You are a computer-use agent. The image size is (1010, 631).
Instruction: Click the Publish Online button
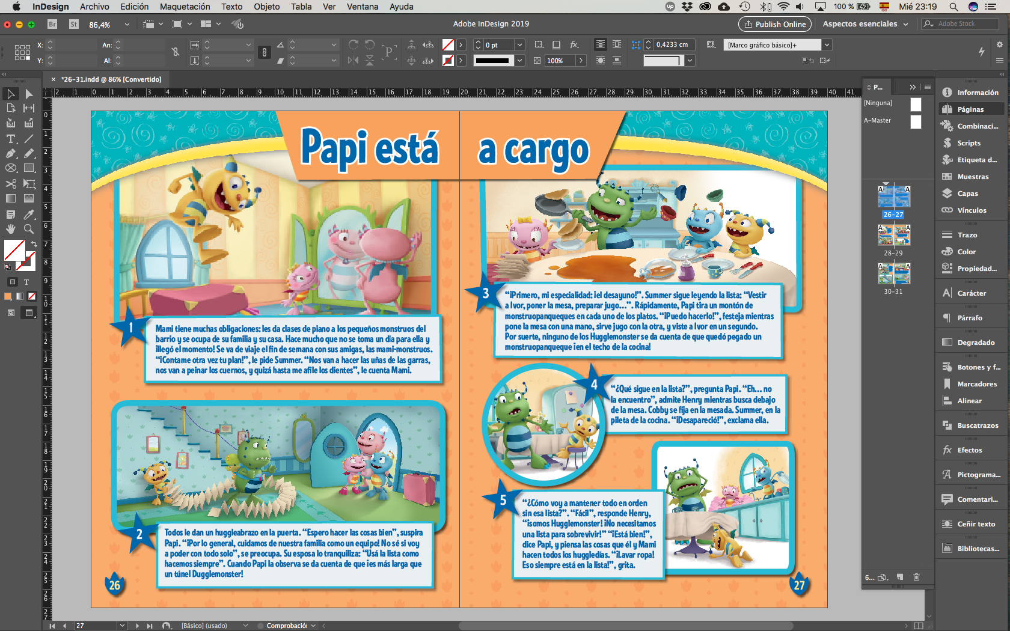(775, 24)
